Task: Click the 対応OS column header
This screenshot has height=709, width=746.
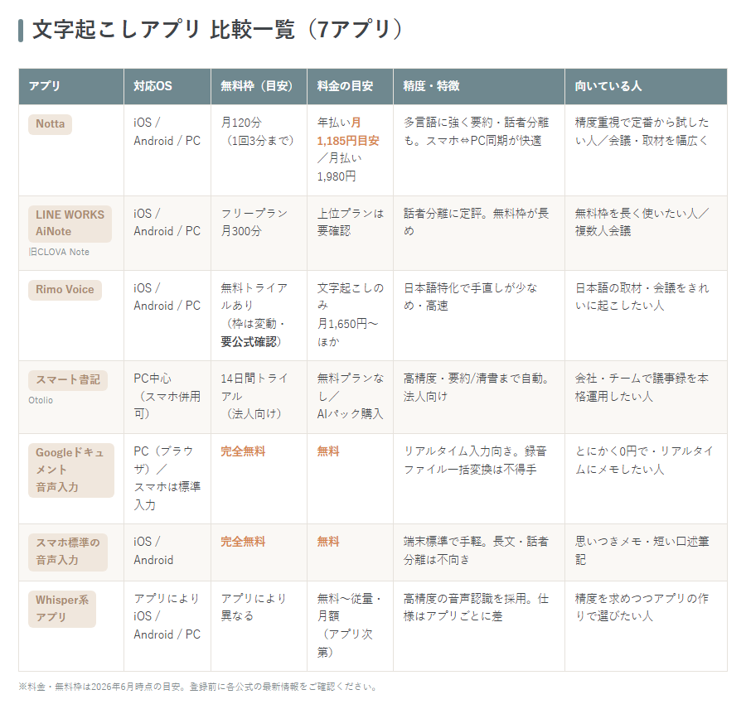Action: click(167, 86)
